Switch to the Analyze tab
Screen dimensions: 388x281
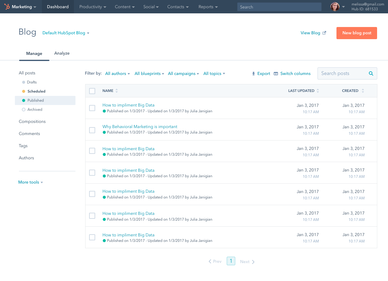point(62,53)
